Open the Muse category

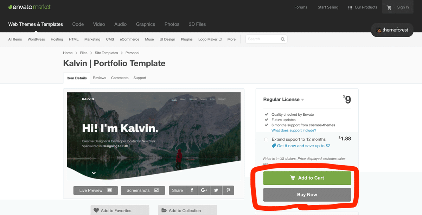[x=149, y=39]
